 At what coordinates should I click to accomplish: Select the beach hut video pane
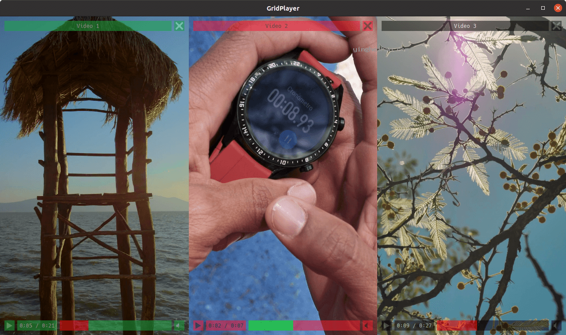pyautogui.click(x=94, y=176)
